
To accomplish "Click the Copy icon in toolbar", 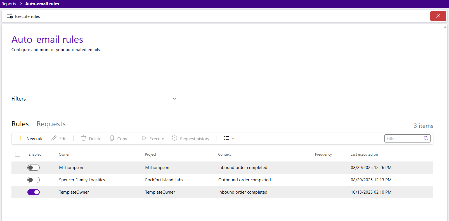I will (x=112, y=138).
